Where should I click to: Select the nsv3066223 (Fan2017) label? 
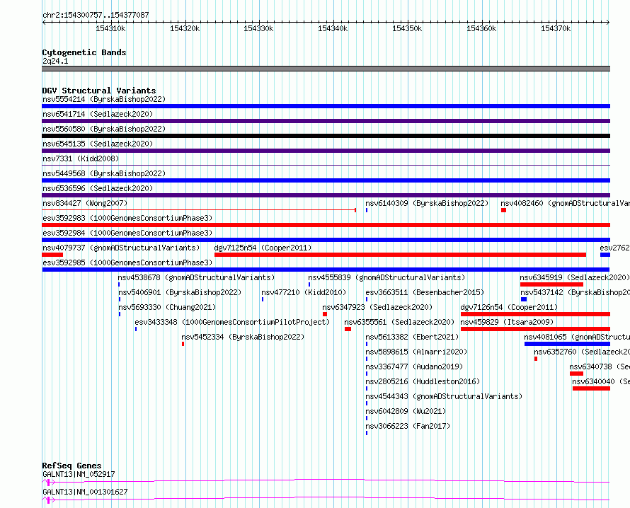click(x=408, y=426)
